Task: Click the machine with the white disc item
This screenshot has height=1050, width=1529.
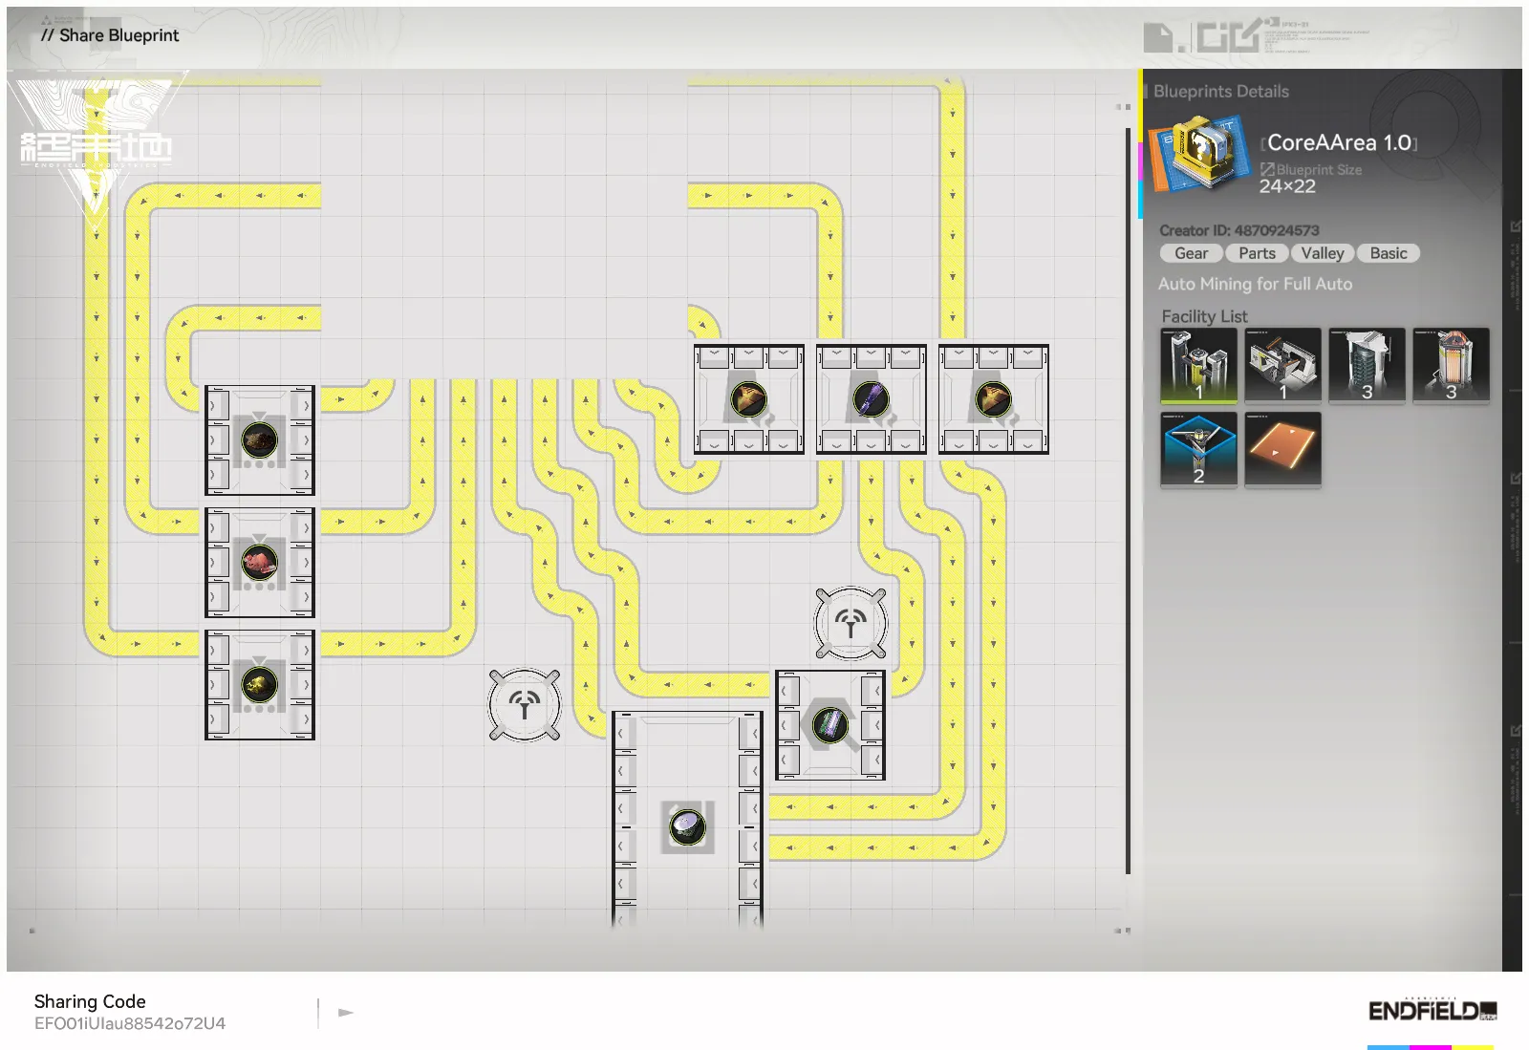Action: click(687, 826)
